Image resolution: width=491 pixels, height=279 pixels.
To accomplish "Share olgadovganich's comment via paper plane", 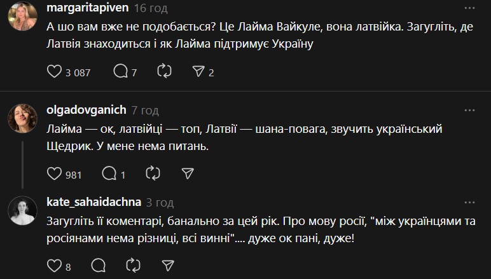I will (187, 173).
